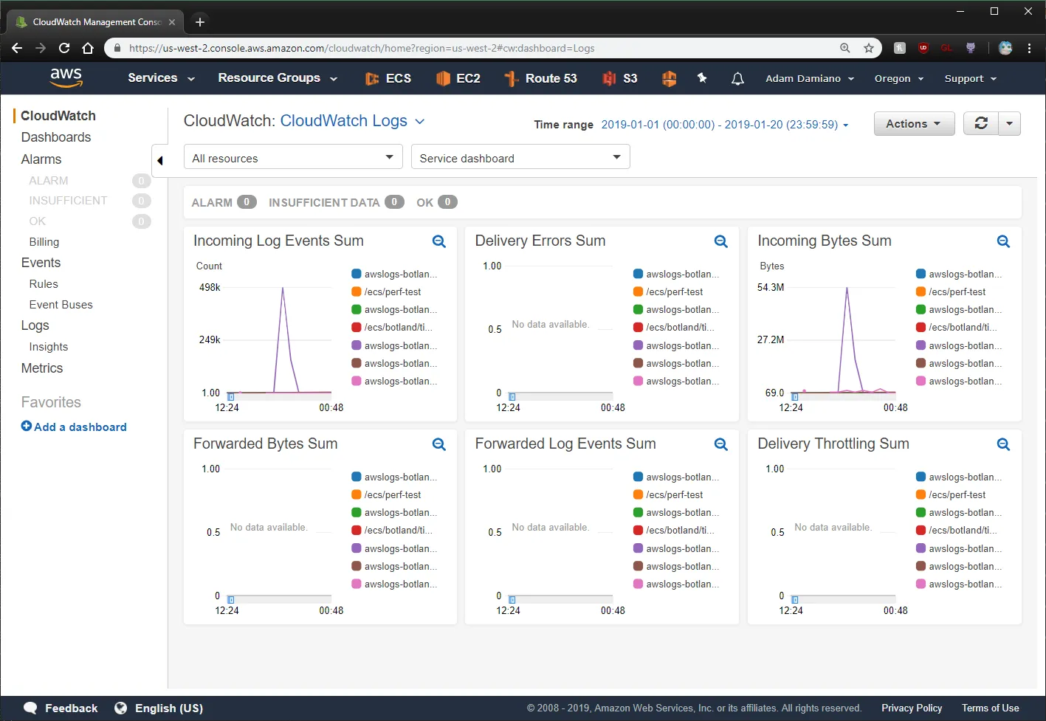Open the Privacy Policy link
This screenshot has width=1046, height=721.
pos(912,708)
